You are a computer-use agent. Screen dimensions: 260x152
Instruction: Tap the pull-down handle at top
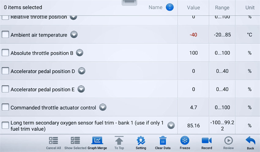[x=129, y=2]
